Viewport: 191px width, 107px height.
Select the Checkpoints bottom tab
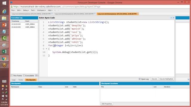[x=31, y=80]
